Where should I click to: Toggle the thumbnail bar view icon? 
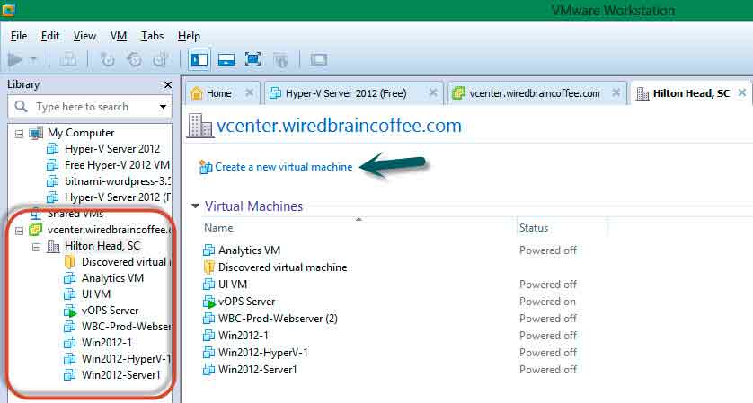226,60
